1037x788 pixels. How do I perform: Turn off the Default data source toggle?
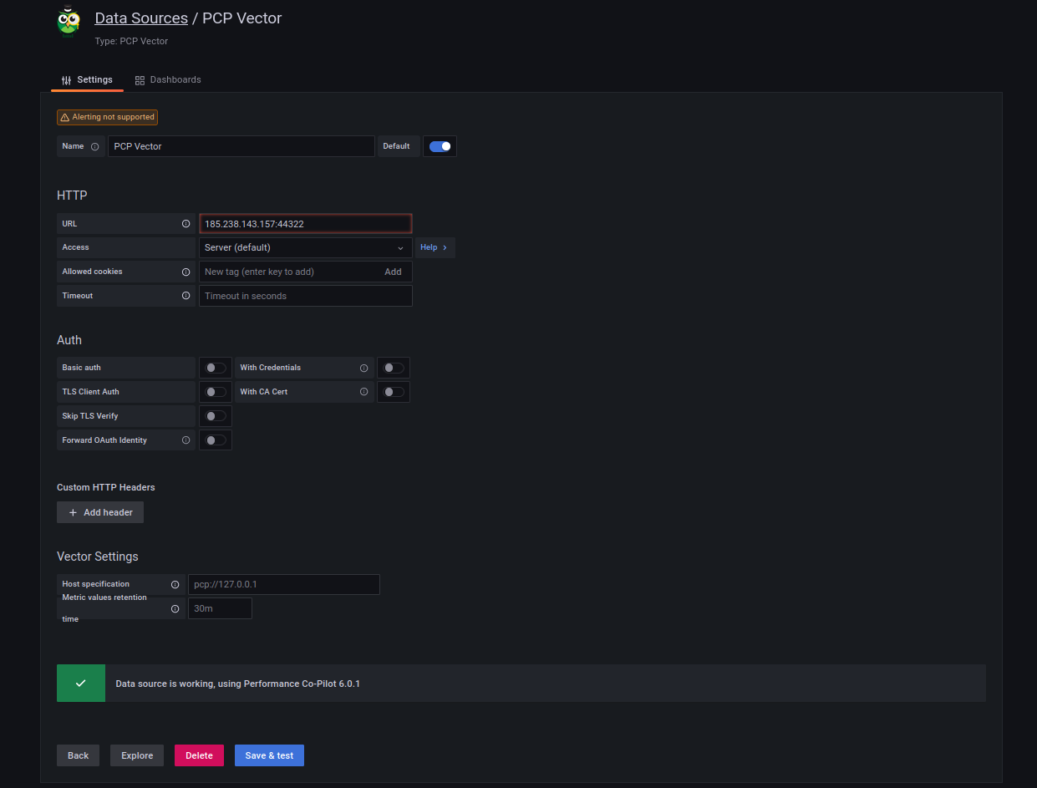click(x=440, y=146)
